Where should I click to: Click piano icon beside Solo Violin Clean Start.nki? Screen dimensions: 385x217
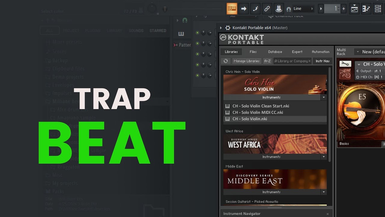[228, 106]
